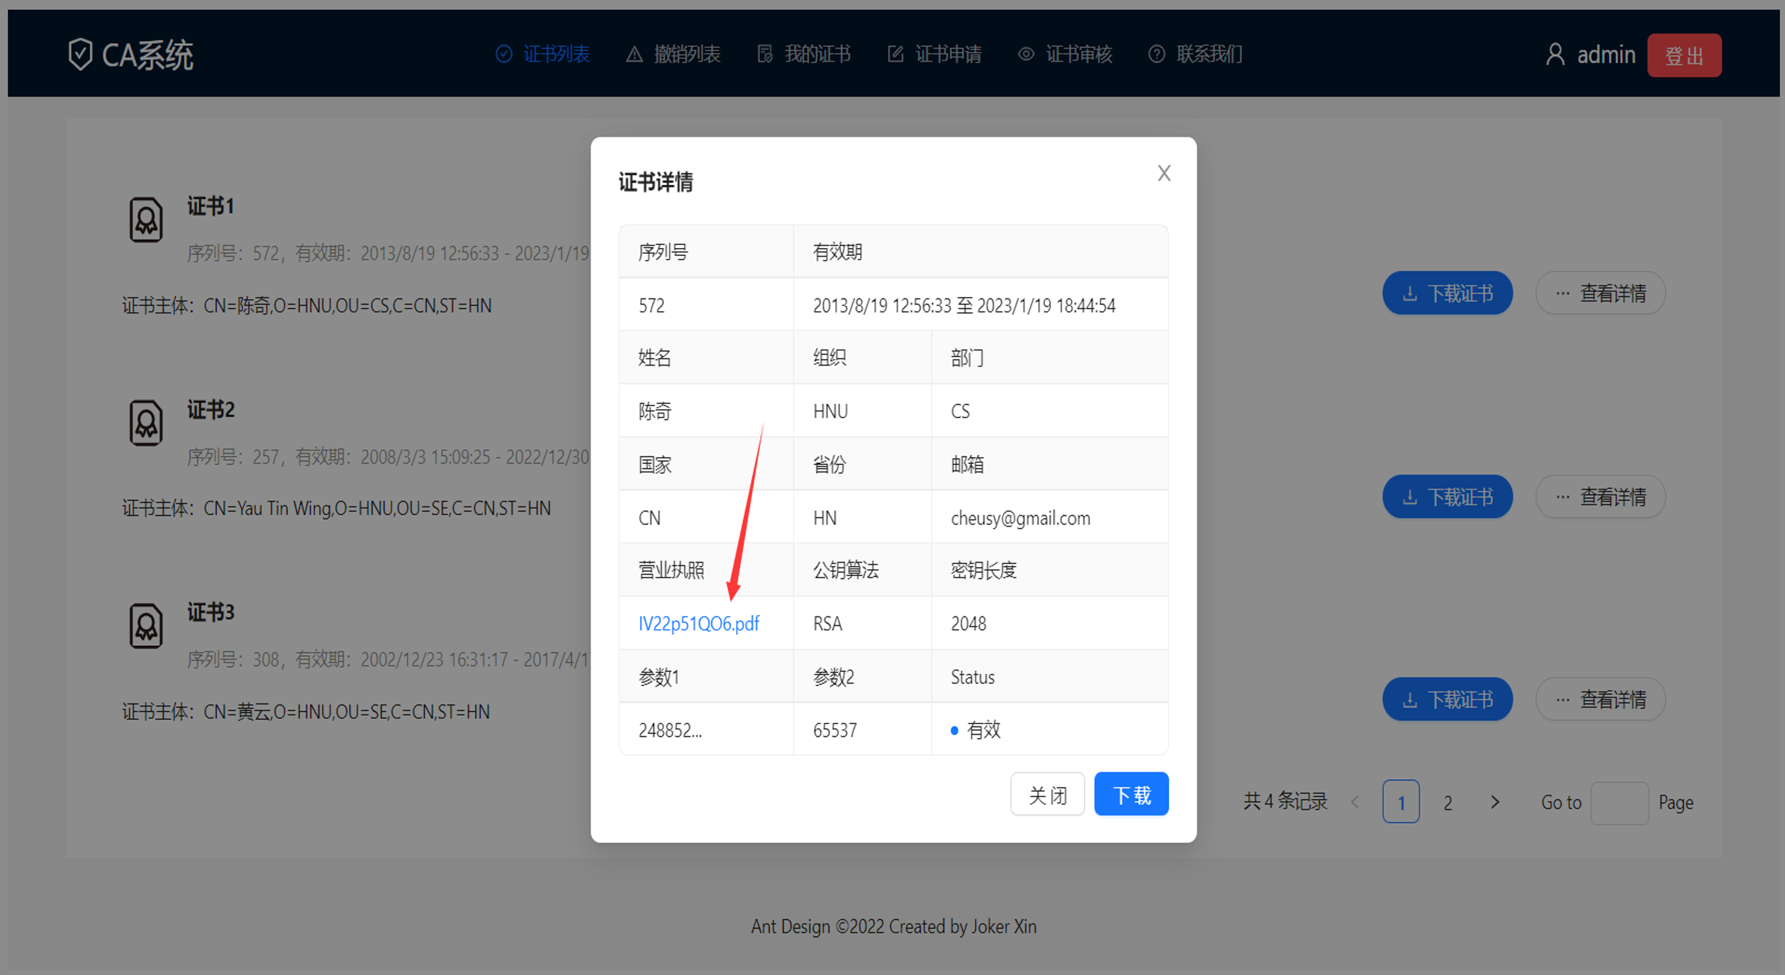Click certificate icon beside 证书2
Screen dimensions: 1785x975
coord(146,423)
